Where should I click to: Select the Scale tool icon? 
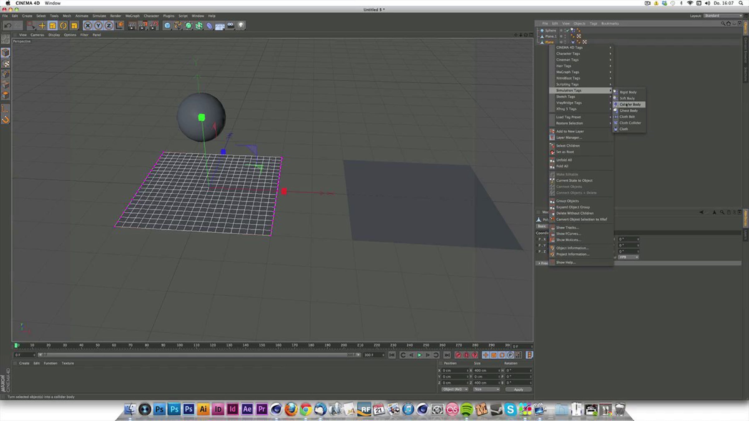[x=52, y=26]
